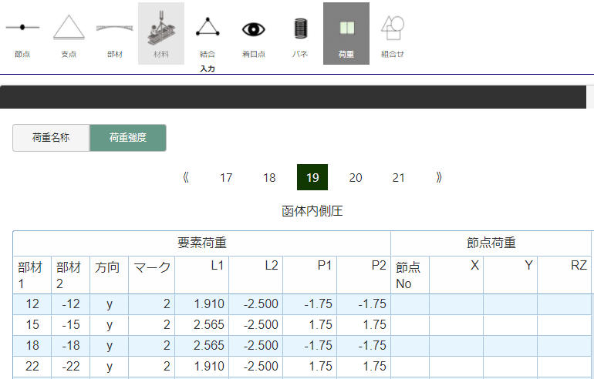This screenshot has width=594, height=379.
Task: Select load case page 20
Action: click(x=356, y=177)
